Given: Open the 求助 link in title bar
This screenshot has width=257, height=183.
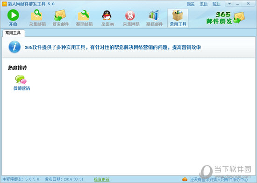Looking at the screenshot, I should (203, 4).
